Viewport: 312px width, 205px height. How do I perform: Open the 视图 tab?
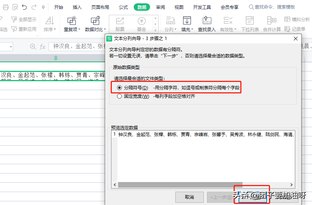pyautogui.click(x=179, y=7)
